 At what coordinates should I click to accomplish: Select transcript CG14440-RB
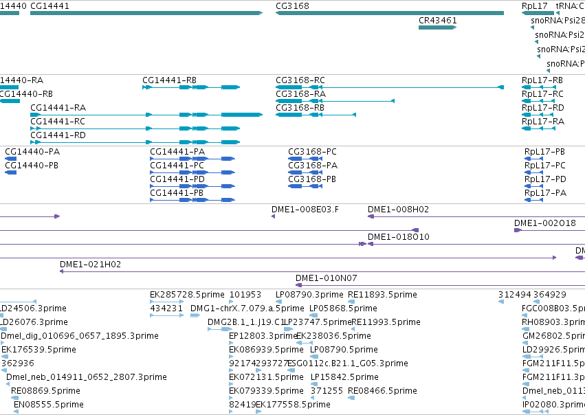(x=10, y=101)
